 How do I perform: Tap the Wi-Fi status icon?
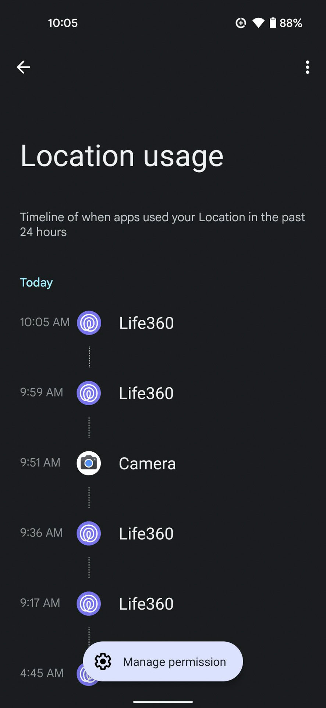[258, 23]
